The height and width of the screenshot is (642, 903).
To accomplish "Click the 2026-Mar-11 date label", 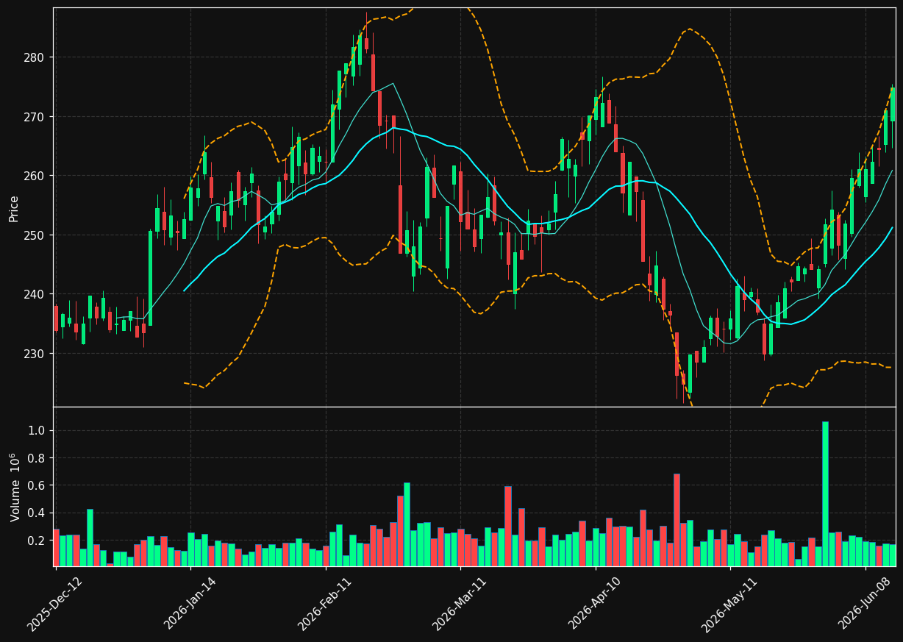I will click(x=460, y=603).
